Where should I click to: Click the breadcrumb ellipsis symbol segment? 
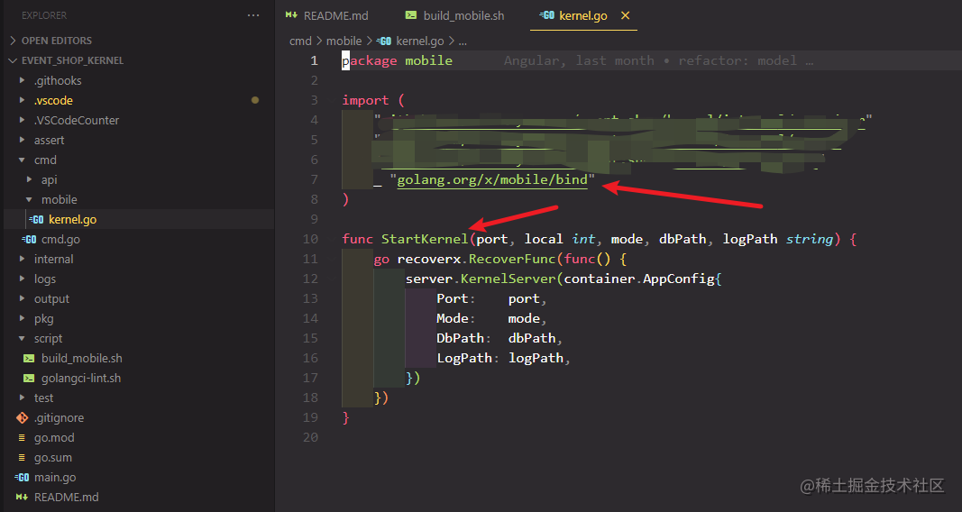click(463, 41)
